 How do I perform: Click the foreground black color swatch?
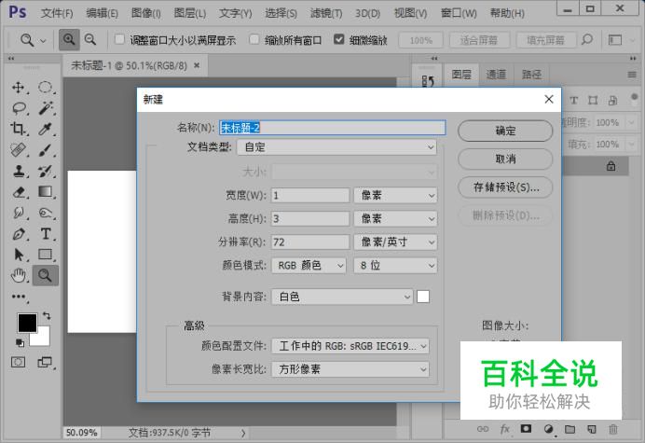(27, 323)
